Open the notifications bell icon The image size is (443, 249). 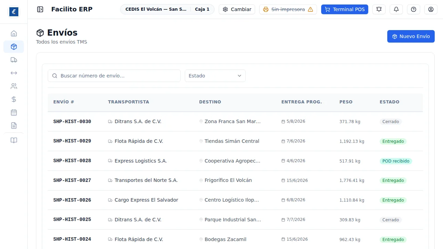coord(396,9)
